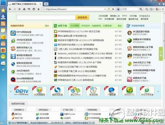165x125 pixels.
Task: Focus the 百度 toolbar search box
Action: tap(130, 9)
